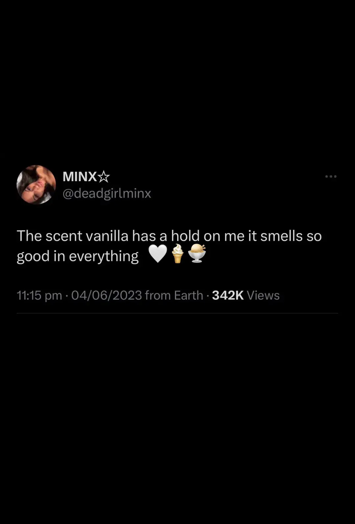Open the @deadgirlminx handle link
The width and height of the screenshot is (355, 524).
107,193
